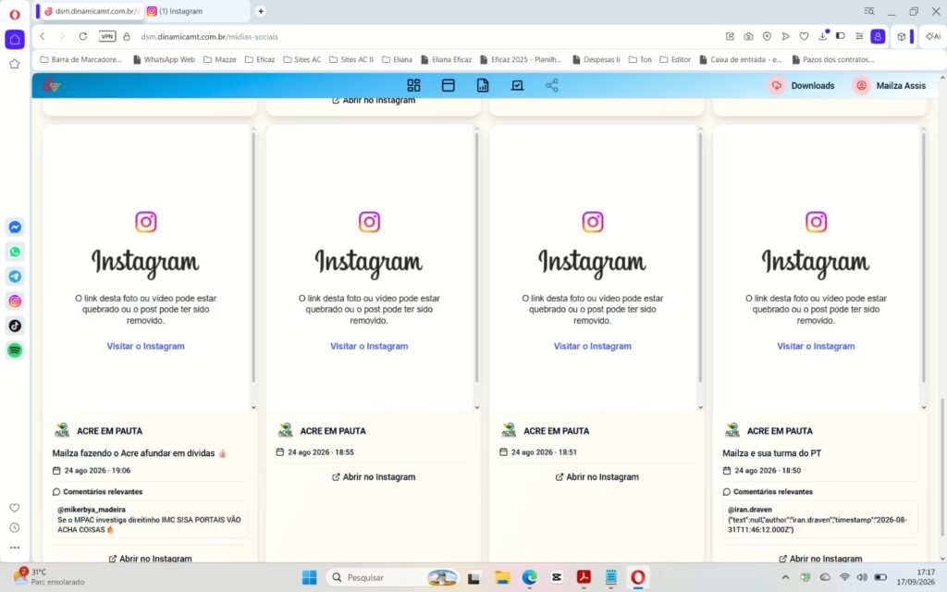This screenshot has width=947, height=592.
Task: Open the Mailza Assis user menu
Action: (889, 86)
